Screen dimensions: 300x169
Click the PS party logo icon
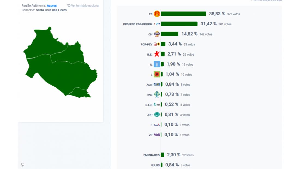tap(157, 14)
